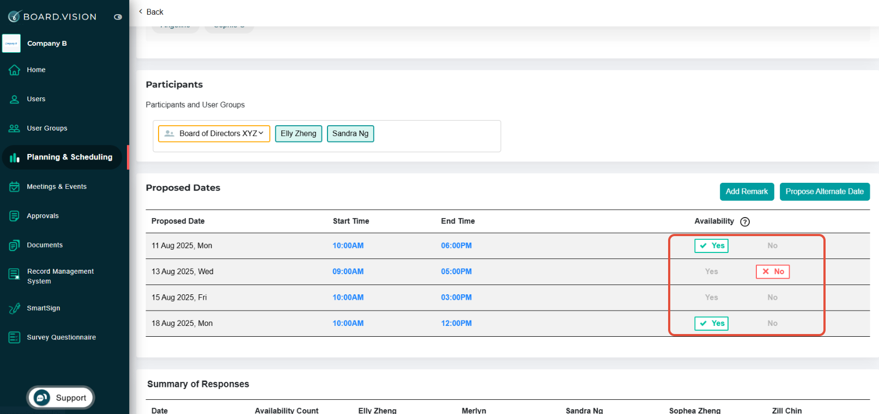Toggle Yes for 18 Aug 2025
879x414 pixels.
[x=711, y=324]
